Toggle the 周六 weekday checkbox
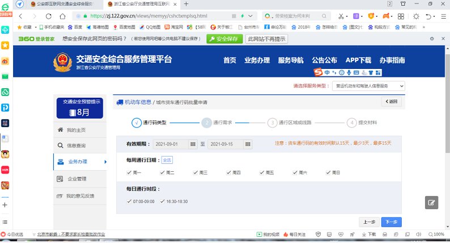 tap(294, 172)
